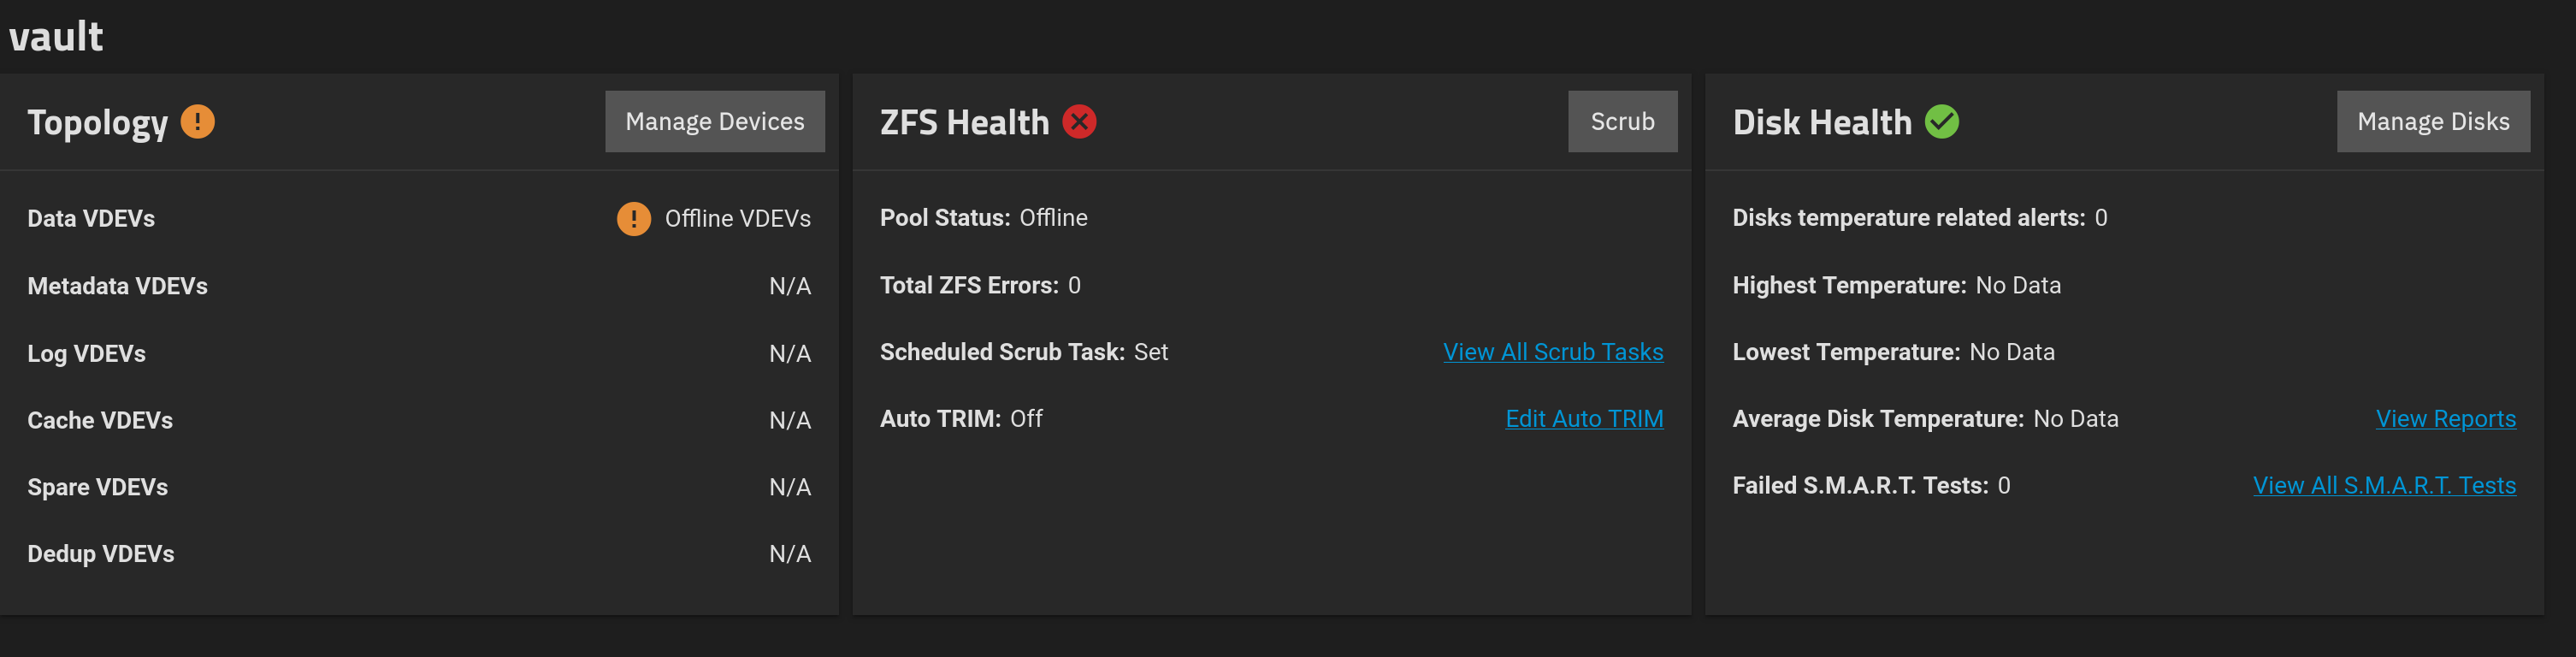Follow the Edit Auto TRIM link
This screenshot has width=2576, height=657.
coord(1583,419)
